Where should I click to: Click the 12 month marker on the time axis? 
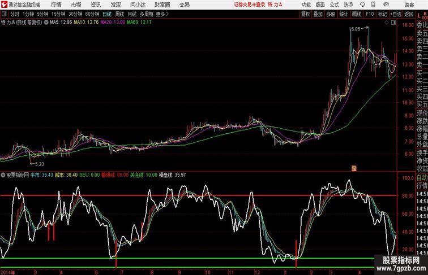point(257,272)
